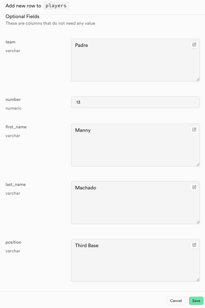This screenshot has height=308, width=205.
Task: Focus the last_name field containing Machado
Action: tap(135, 203)
